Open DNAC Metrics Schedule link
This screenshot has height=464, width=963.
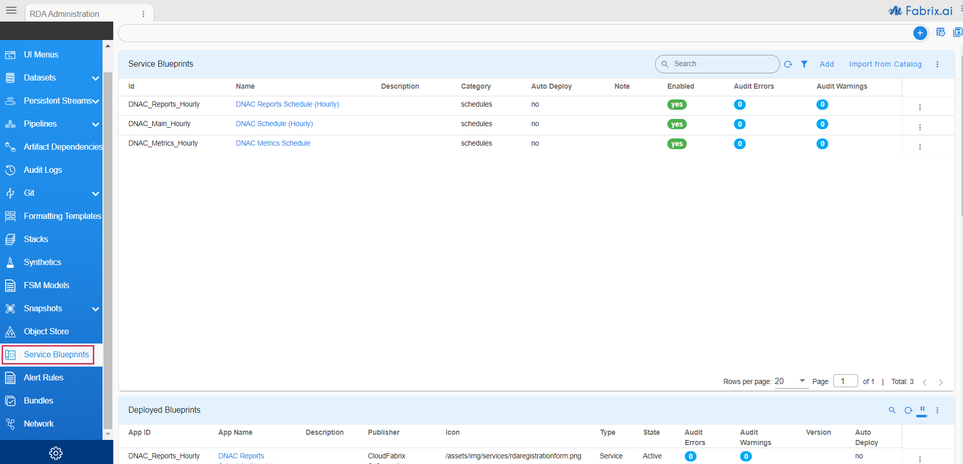click(273, 143)
